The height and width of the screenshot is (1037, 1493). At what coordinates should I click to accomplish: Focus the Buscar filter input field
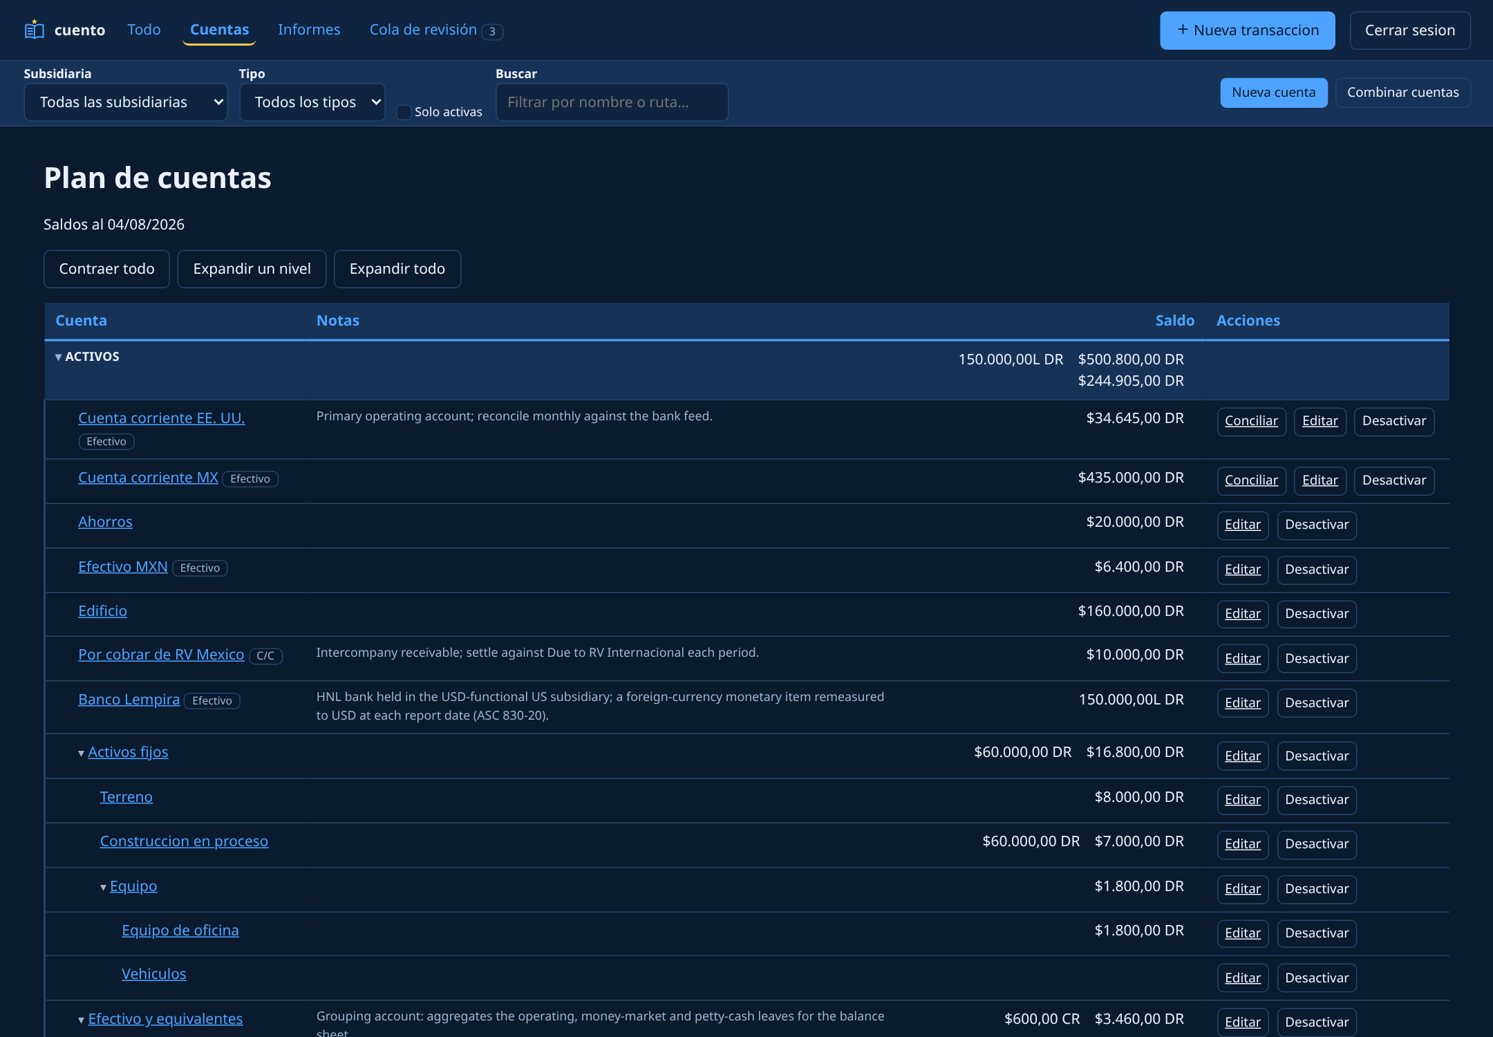612,102
